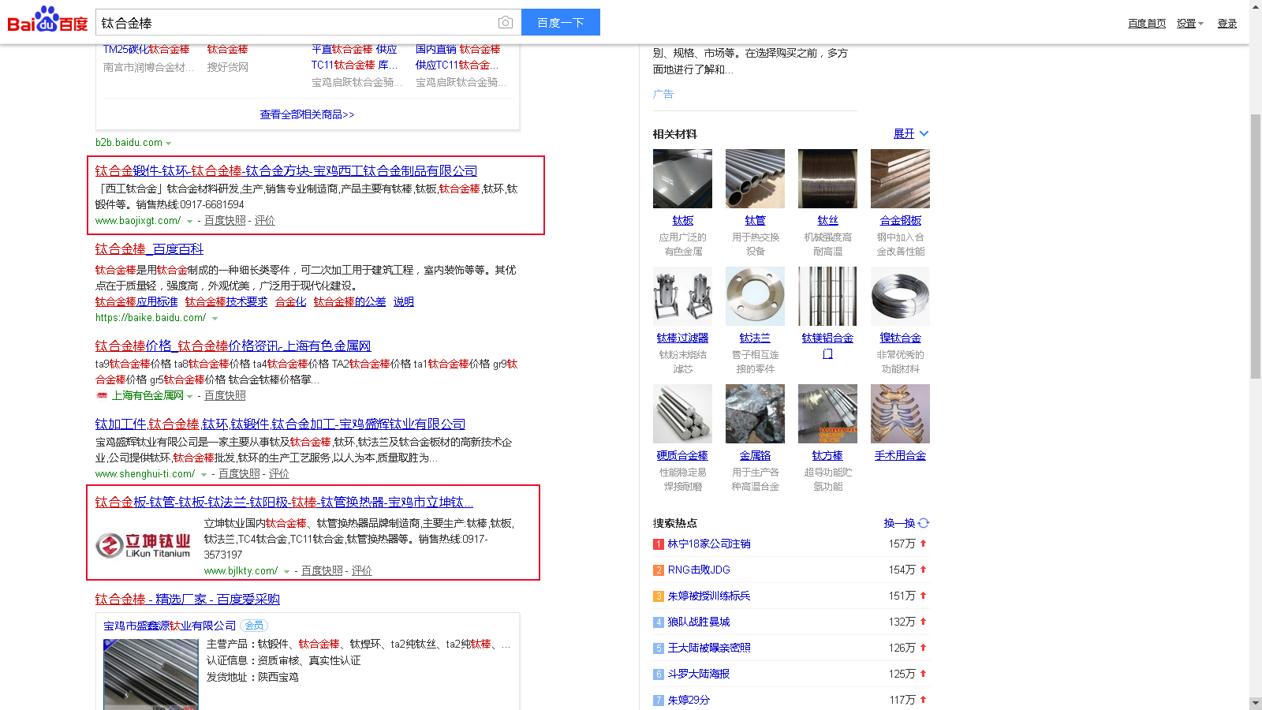This screenshot has height=710, width=1262.
Task: Open 钛合金棒应用标准 sublink
Action: 136,301
